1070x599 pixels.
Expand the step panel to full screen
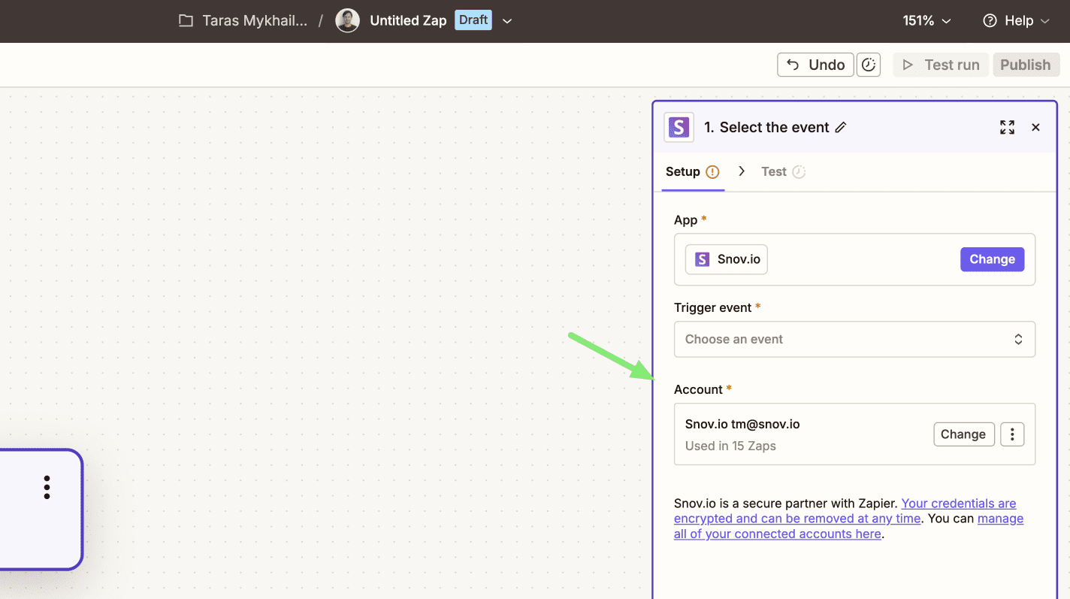1007,128
